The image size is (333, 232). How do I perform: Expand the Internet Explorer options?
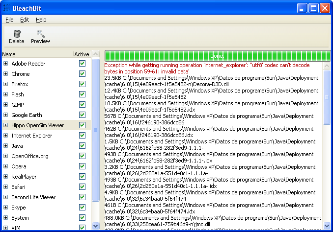tap(6, 136)
